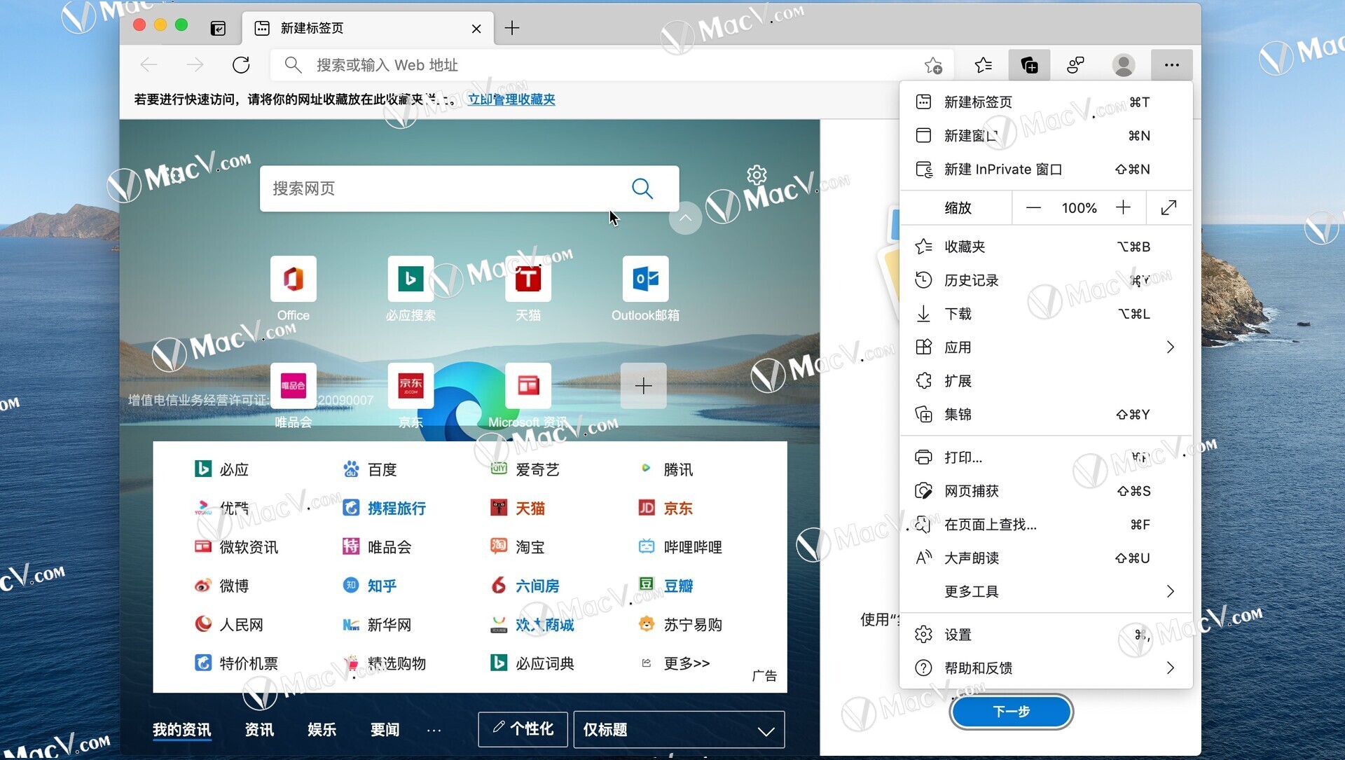1345x760 pixels.
Task: Open the 必应词典 site link
Action: tap(532, 663)
